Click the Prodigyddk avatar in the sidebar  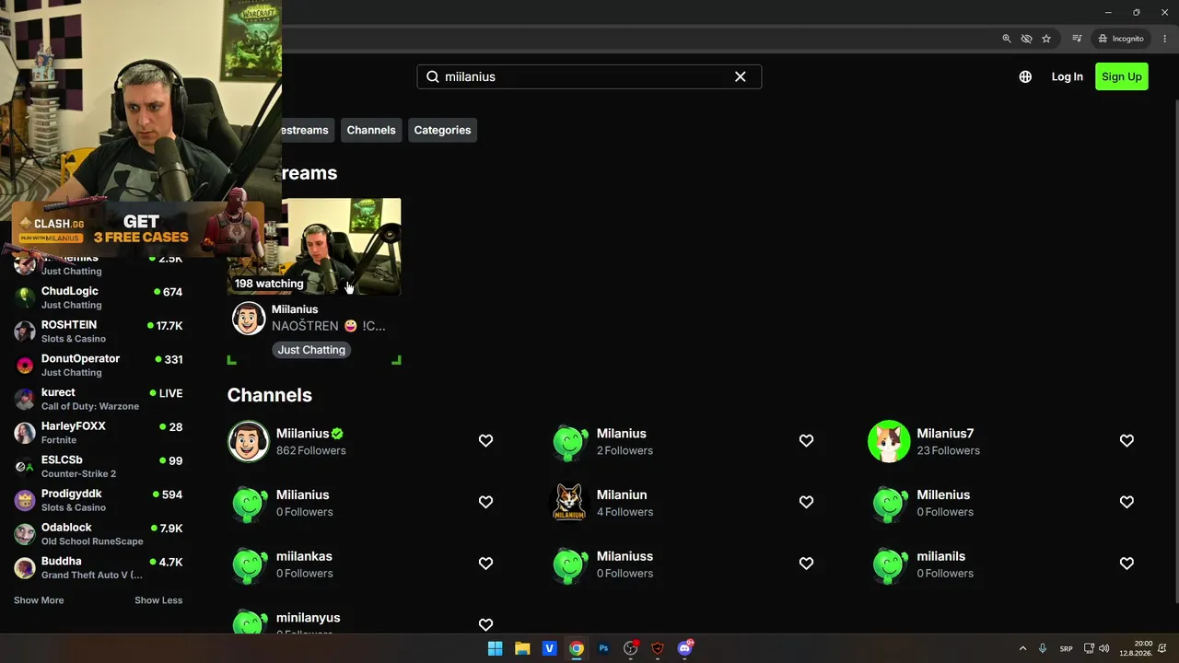click(25, 500)
